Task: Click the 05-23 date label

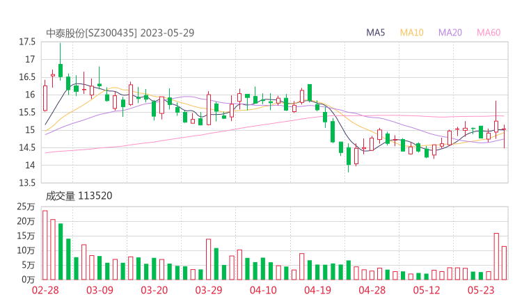Action: 481,291
